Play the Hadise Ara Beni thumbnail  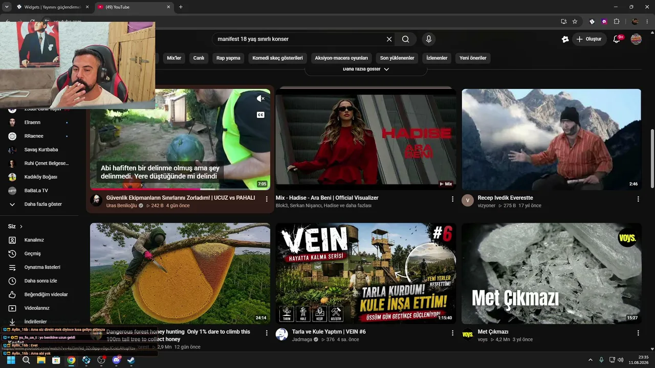tap(366, 140)
